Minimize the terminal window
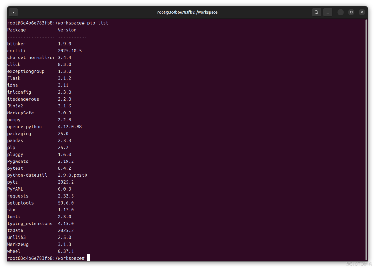 point(340,12)
